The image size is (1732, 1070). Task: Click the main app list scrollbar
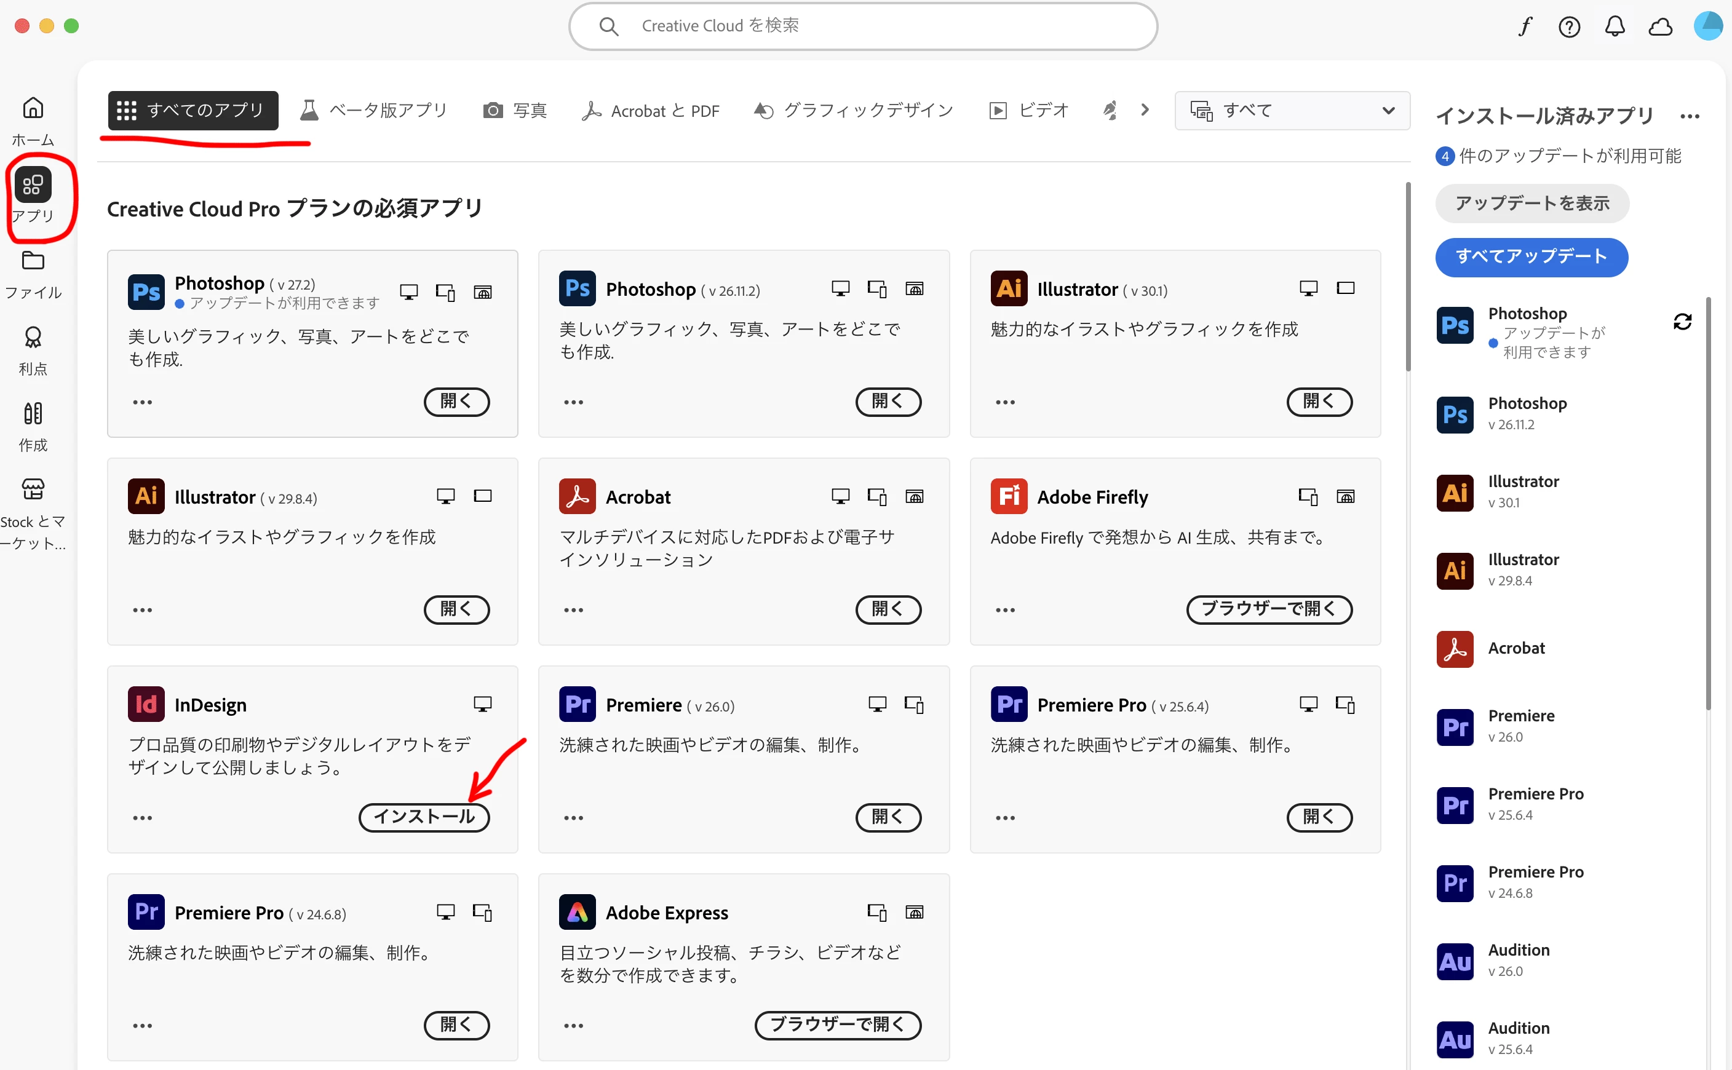click(1407, 276)
